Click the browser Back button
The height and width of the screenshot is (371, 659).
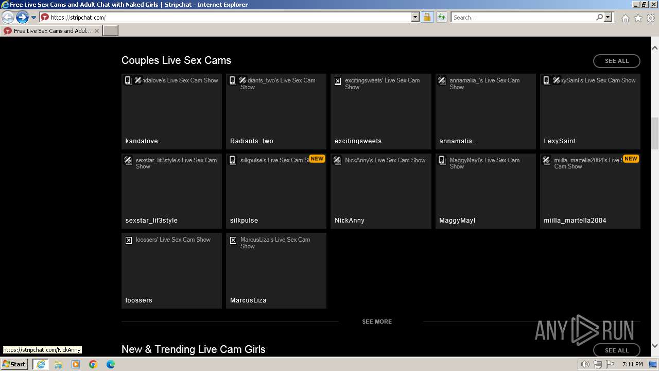coord(8,18)
